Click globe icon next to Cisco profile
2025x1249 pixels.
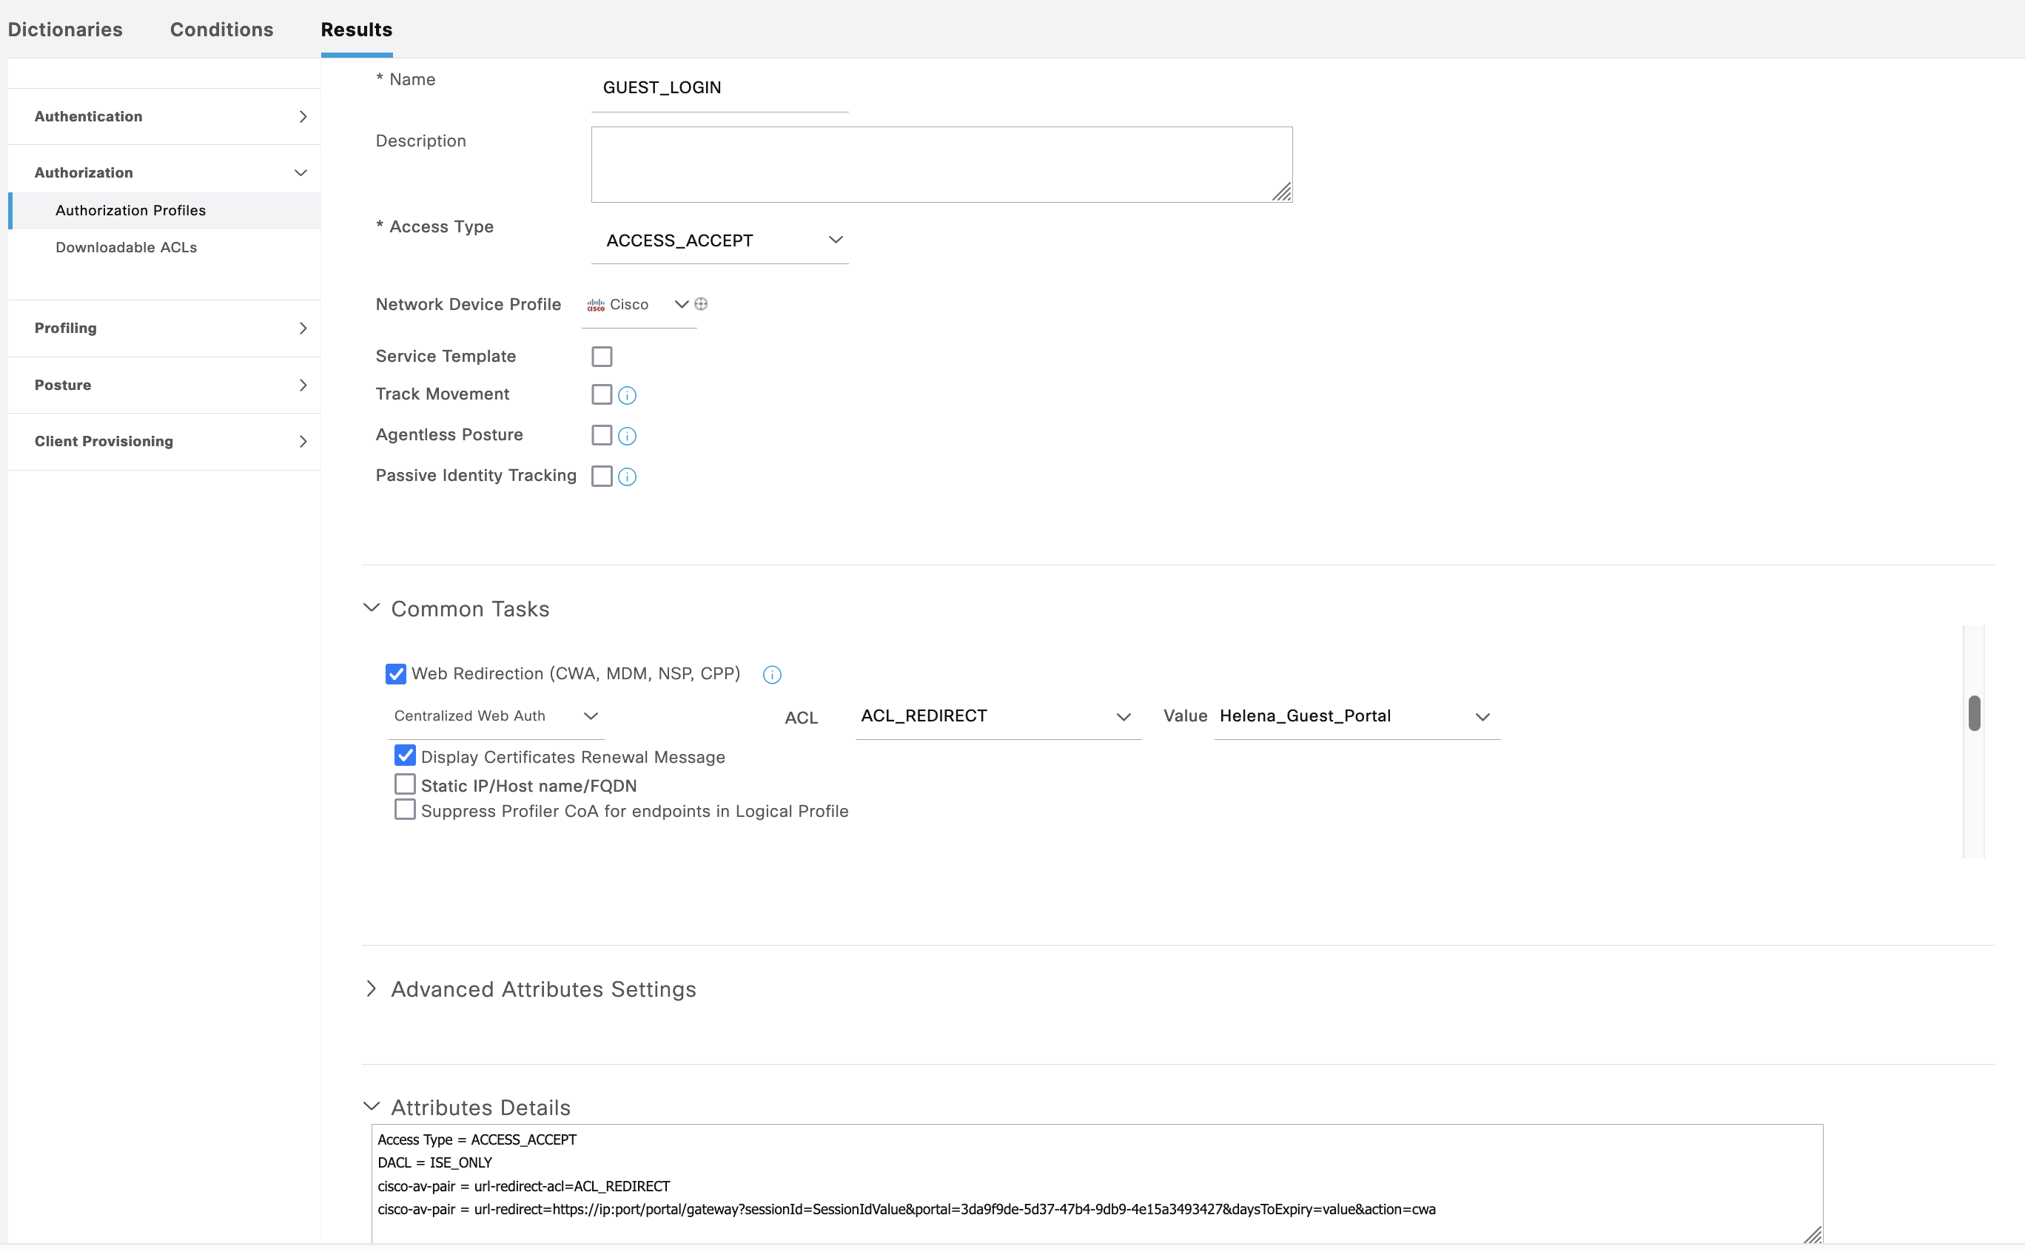tap(701, 304)
